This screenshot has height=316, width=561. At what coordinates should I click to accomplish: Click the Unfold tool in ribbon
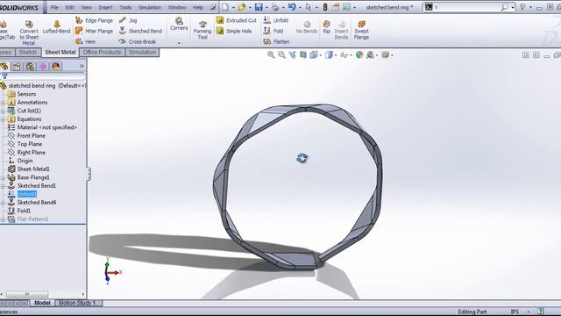click(x=276, y=20)
